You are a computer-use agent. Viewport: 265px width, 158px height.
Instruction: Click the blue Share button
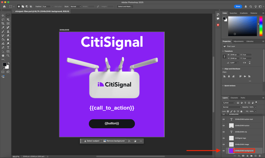click(238, 6)
